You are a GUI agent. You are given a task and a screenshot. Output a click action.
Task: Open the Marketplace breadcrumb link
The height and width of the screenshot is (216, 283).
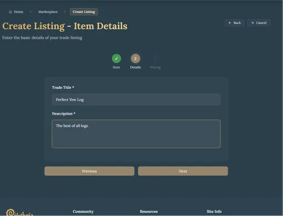pyautogui.click(x=48, y=12)
